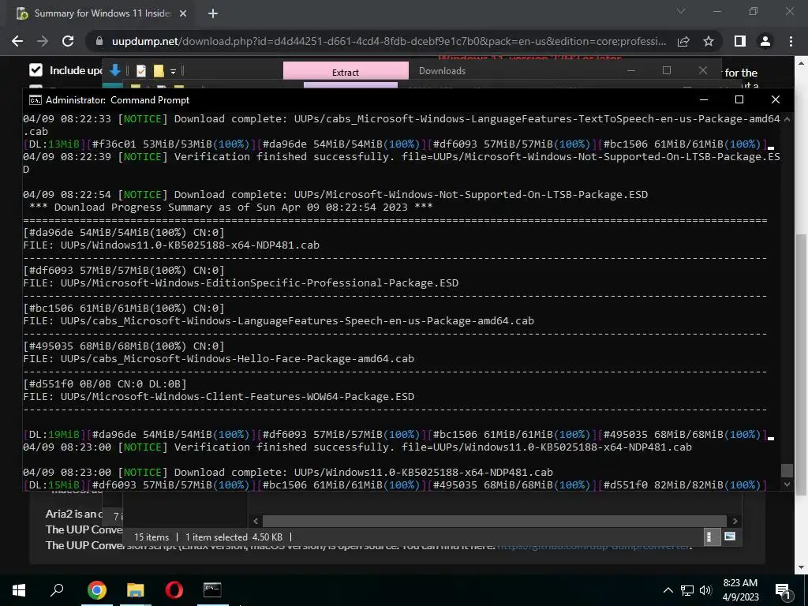
Task: Click Speech-en-us-Package-amd64.cab file line
Action: (x=279, y=321)
